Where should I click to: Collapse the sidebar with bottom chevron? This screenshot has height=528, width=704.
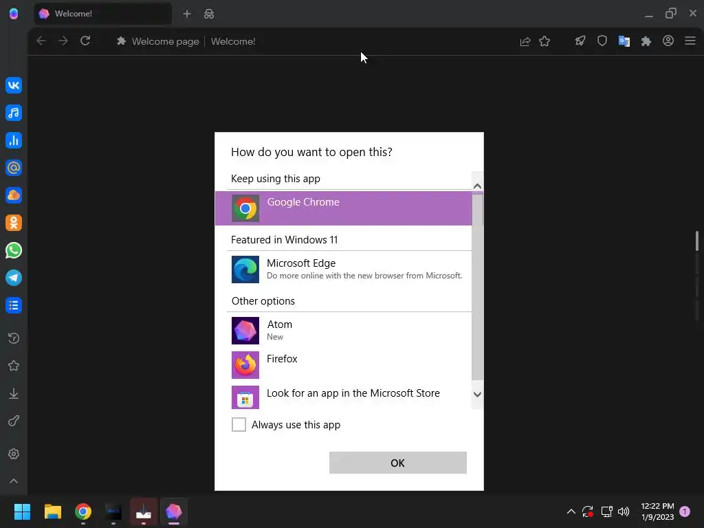point(14,481)
